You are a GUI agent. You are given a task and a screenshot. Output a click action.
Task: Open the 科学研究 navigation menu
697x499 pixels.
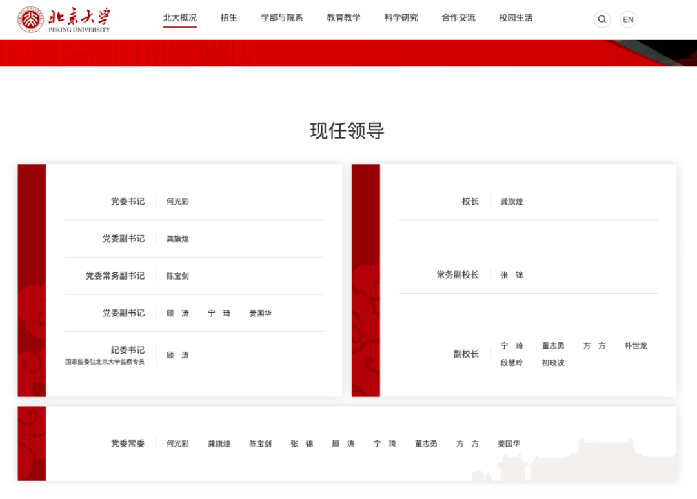(400, 17)
